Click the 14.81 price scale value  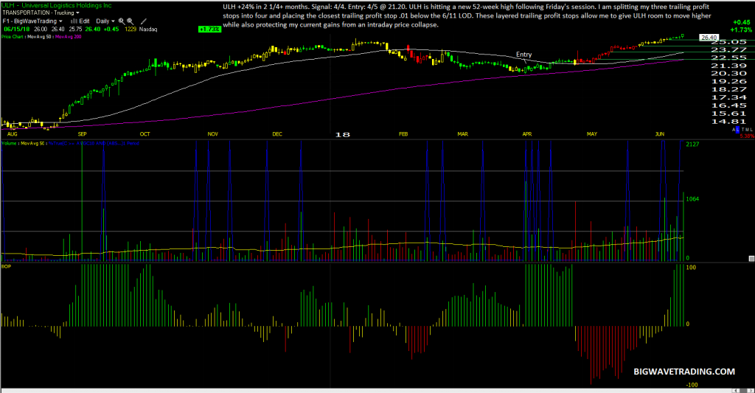729,122
